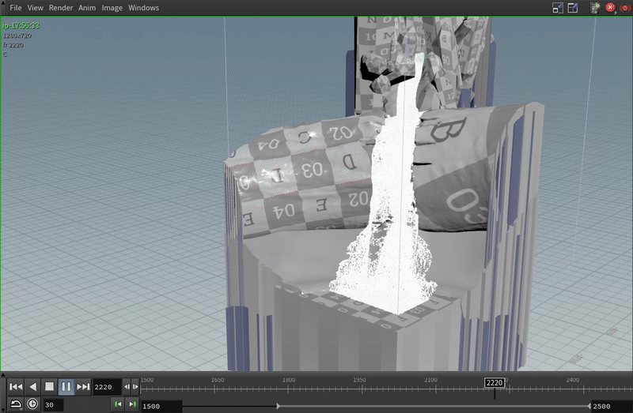Toggle the realtime playback clock icon

(32, 404)
